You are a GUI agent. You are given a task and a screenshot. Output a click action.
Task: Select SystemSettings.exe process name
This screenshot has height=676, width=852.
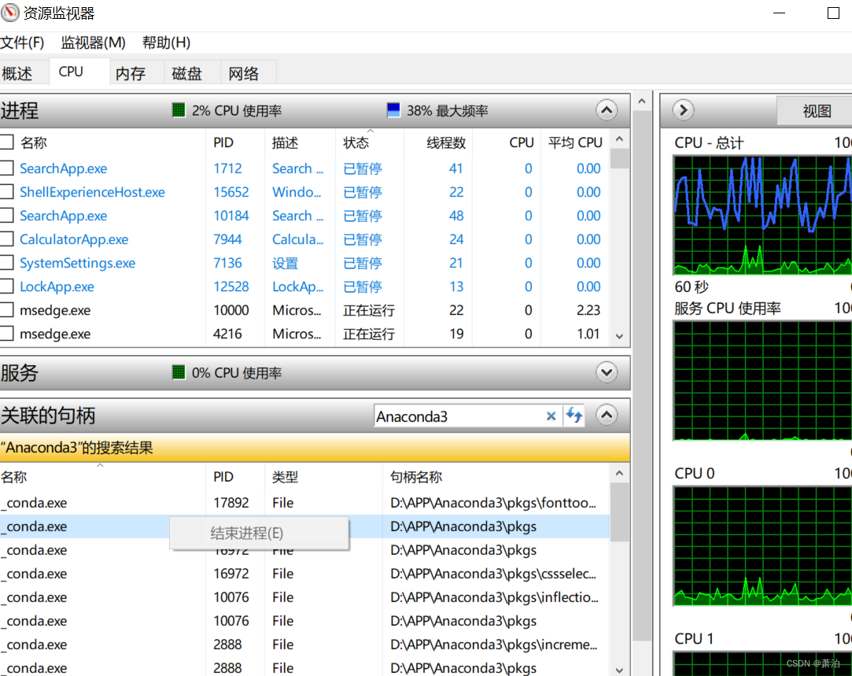(x=78, y=263)
